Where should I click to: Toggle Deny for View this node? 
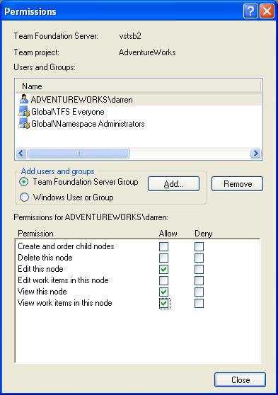coord(199,292)
